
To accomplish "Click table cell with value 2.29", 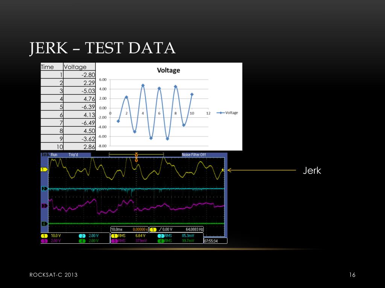I will [79, 83].
